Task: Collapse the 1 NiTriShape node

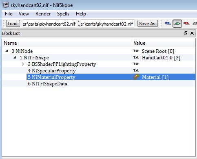Action: tap(15, 57)
